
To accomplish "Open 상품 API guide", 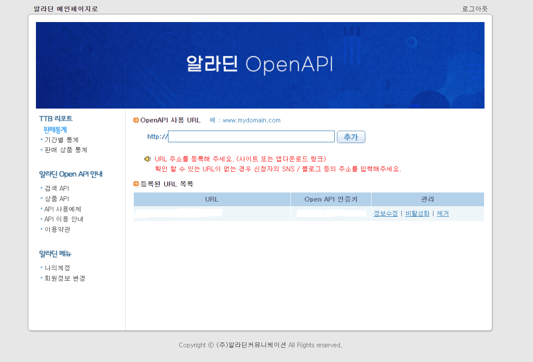I will pyautogui.click(x=57, y=199).
